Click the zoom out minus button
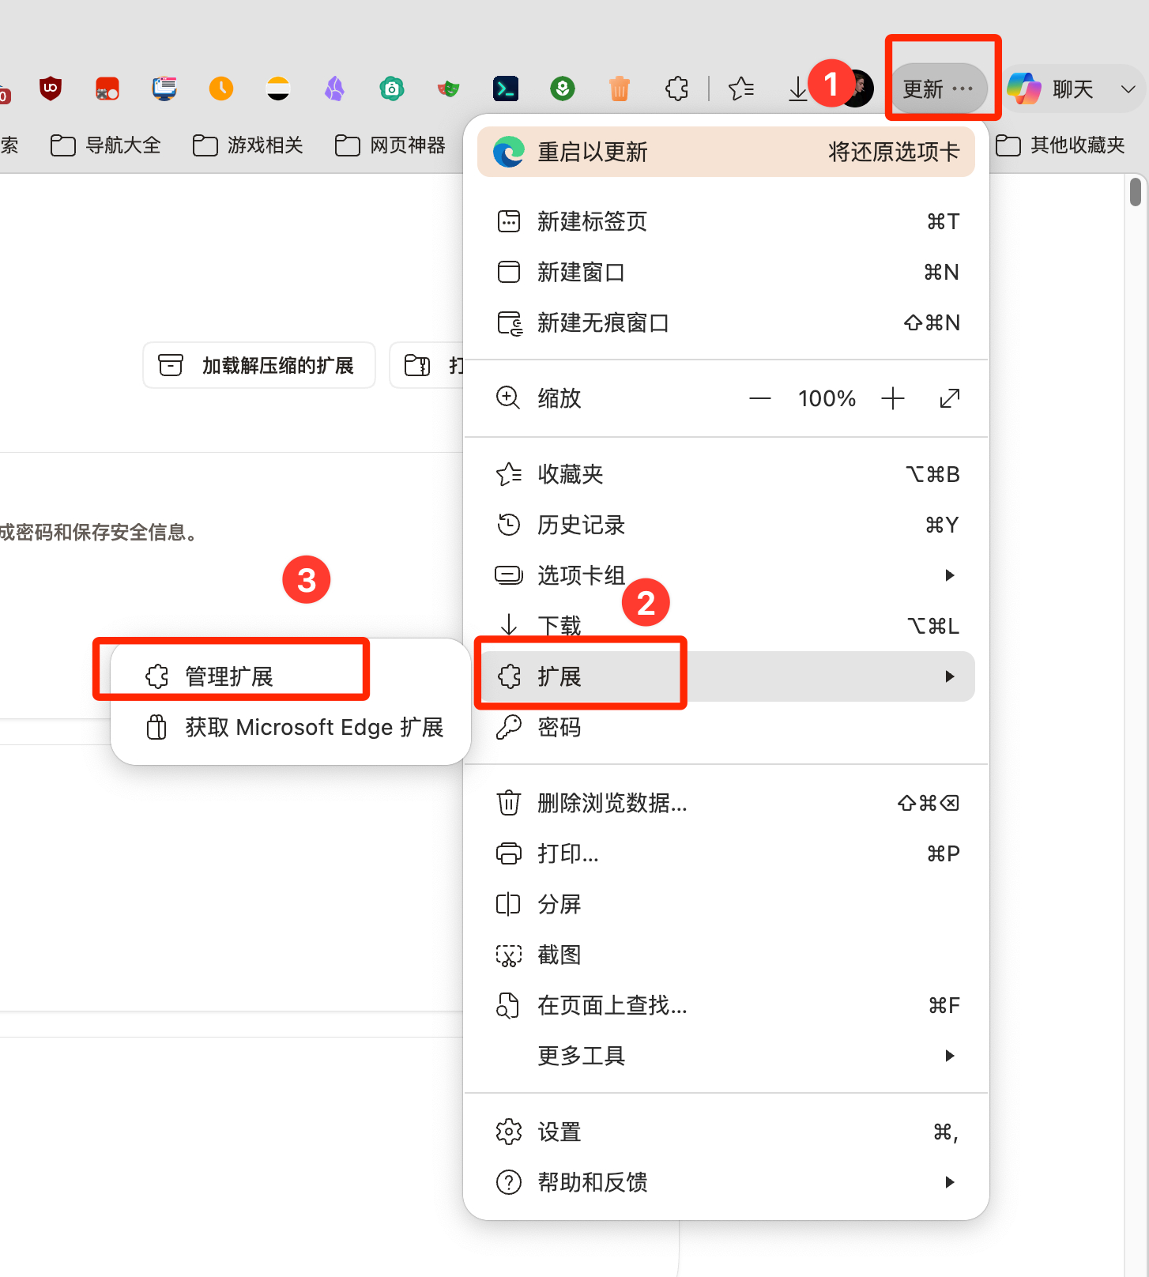This screenshot has height=1277, width=1149. coord(760,398)
